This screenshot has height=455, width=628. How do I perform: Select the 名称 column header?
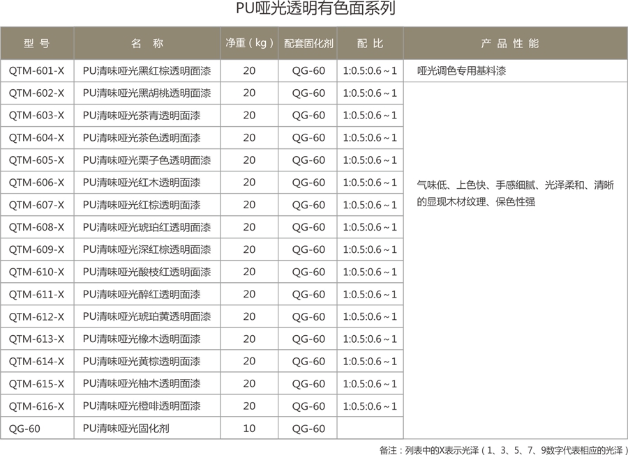click(147, 43)
